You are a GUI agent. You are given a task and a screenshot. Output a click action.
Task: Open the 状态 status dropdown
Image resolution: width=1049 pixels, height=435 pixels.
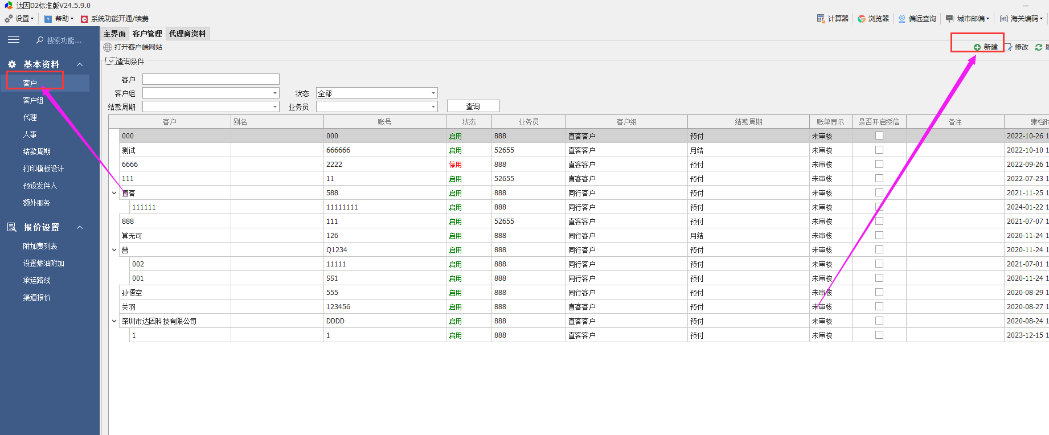pyautogui.click(x=433, y=93)
